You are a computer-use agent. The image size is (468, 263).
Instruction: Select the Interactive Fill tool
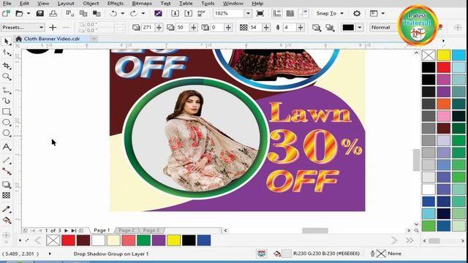click(7, 221)
